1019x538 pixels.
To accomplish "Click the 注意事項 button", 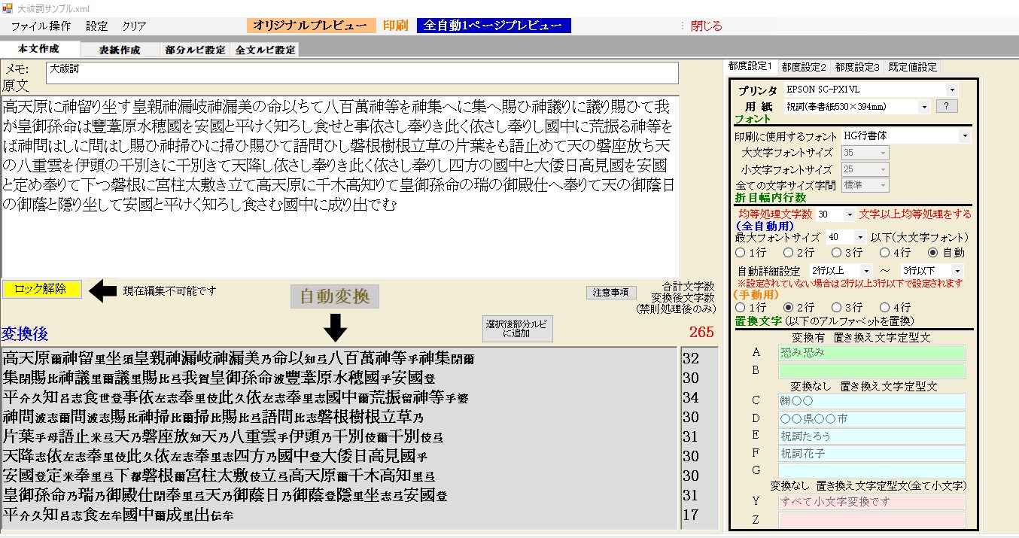I will [x=611, y=293].
